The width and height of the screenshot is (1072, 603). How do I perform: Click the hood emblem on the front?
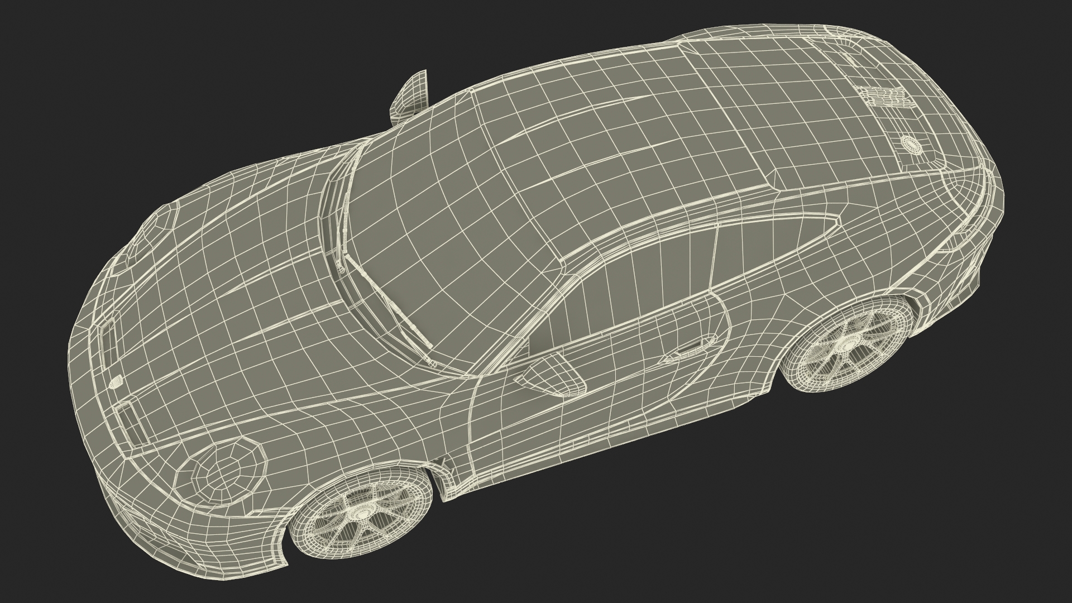coord(117,382)
